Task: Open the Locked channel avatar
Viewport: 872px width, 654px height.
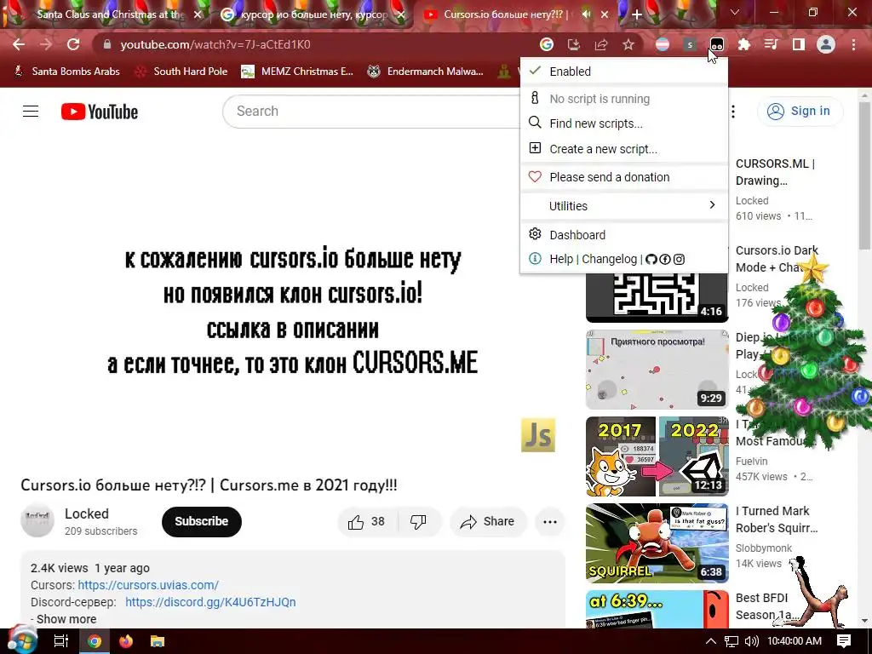Action: click(37, 521)
